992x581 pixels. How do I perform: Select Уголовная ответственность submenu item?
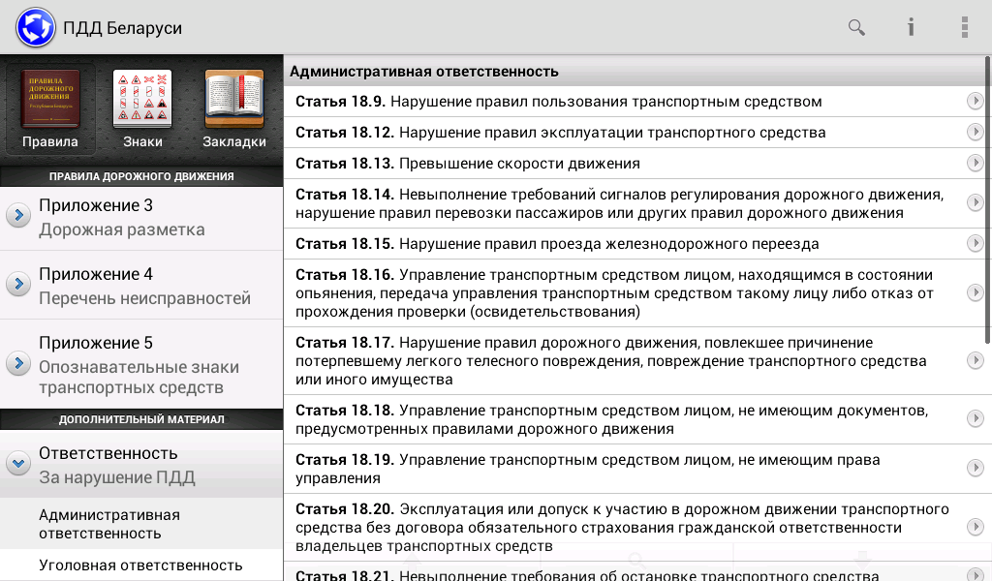pos(141,565)
